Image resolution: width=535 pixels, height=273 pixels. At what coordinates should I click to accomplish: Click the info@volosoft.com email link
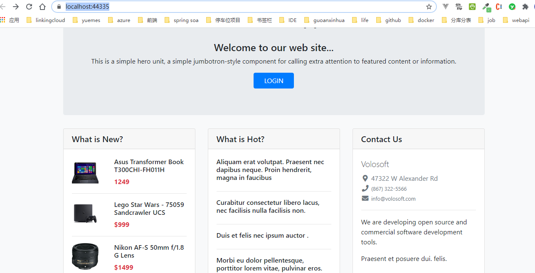click(393, 199)
